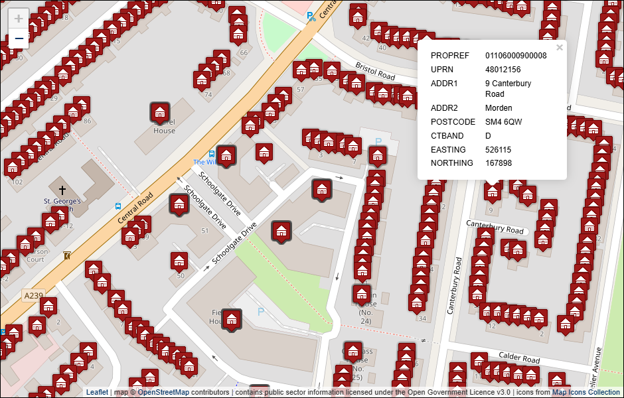624x398 pixels.
Task: Click the blue parking symbol near Central Road
Action: pos(311,17)
